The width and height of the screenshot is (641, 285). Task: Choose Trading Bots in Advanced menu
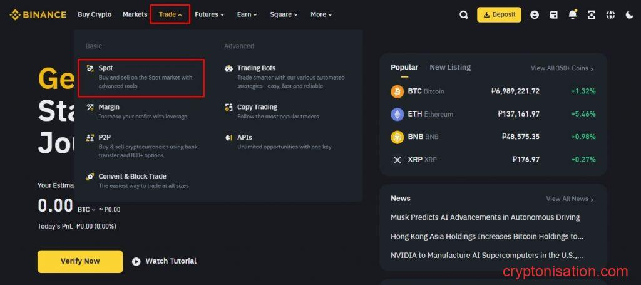256,68
